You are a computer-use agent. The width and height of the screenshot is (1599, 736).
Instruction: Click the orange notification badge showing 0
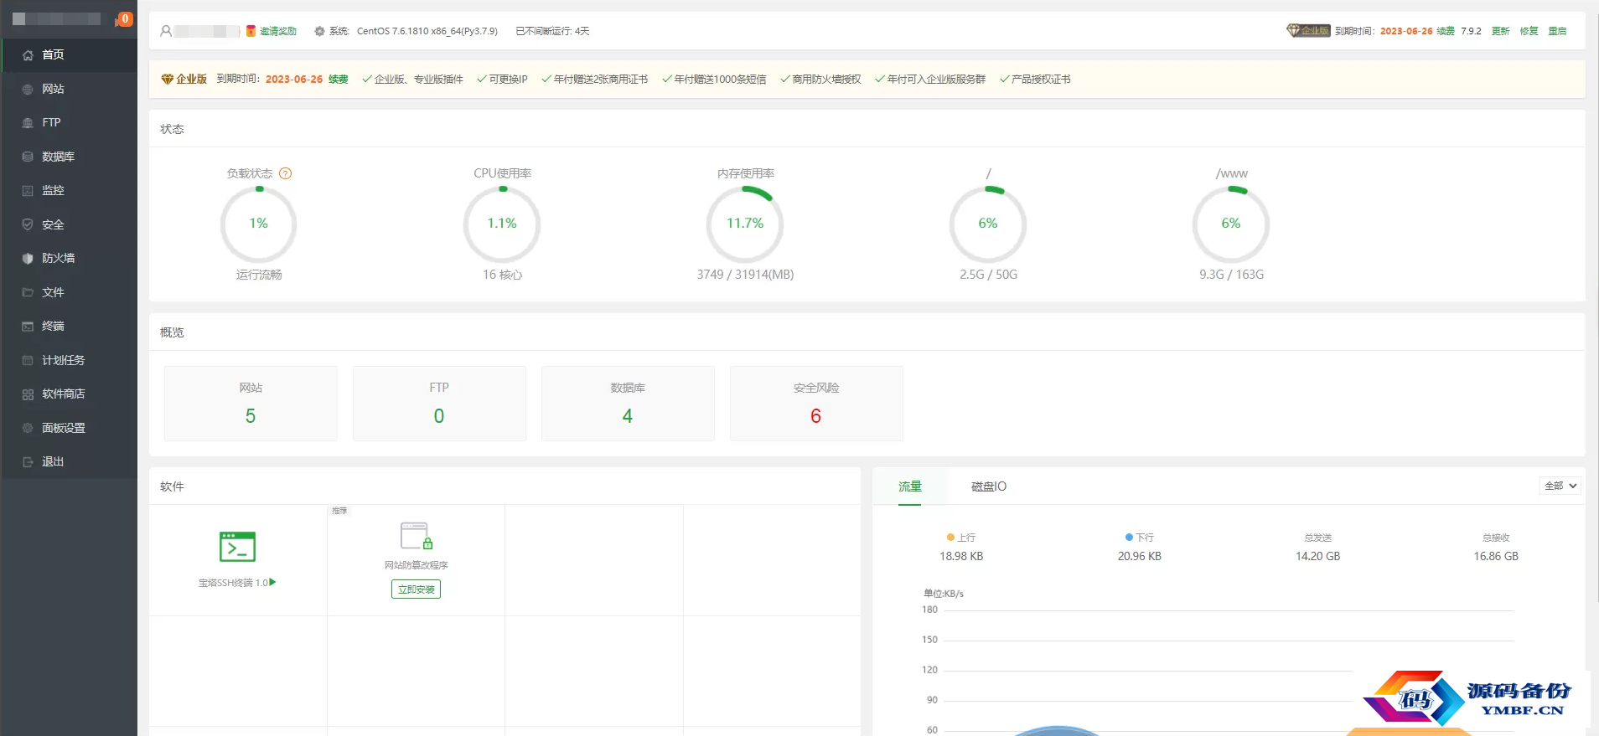pos(125,18)
